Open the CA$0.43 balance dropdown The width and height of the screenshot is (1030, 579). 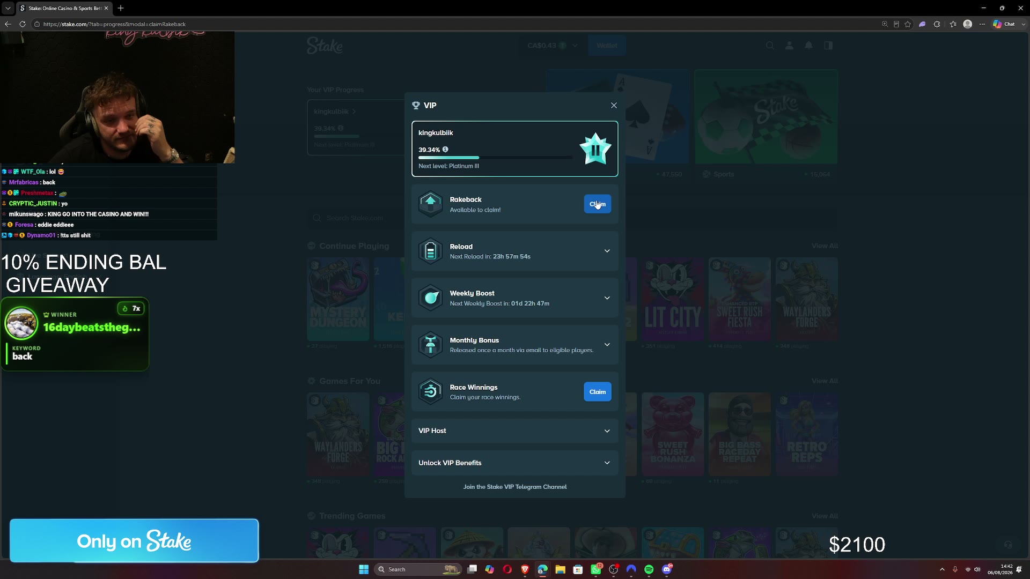(553, 46)
